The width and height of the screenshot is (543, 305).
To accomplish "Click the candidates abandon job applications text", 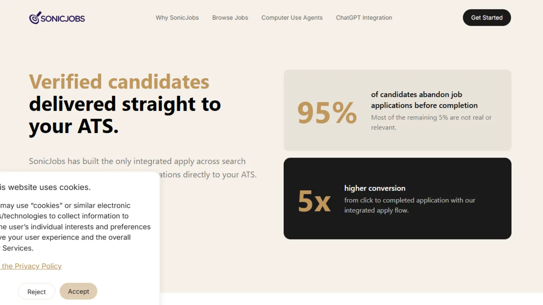I will click(x=424, y=100).
